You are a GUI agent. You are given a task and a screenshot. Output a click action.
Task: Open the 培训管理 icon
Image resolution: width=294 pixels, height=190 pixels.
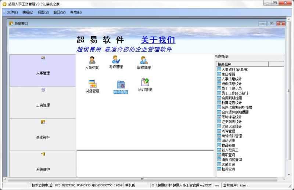click(145, 83)
